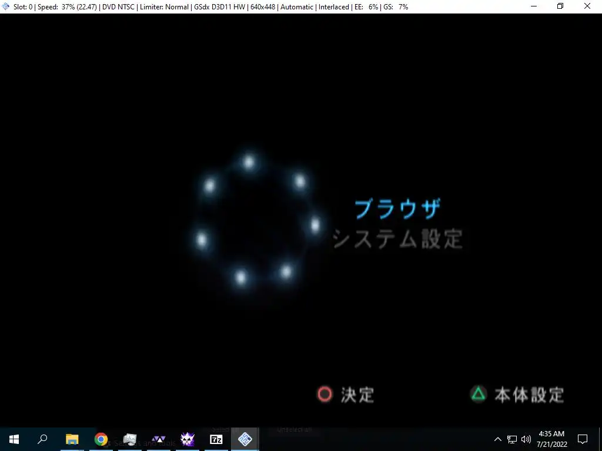
Task: Click the green triangle 本体設定 icon
Action: coord(479,393)
